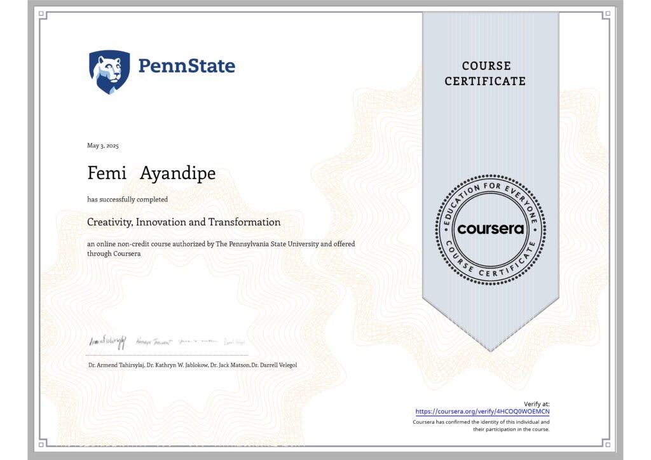Screen dimensions: 651x460
Task: Select the date May 3, 2025
Action: (103, 146)
